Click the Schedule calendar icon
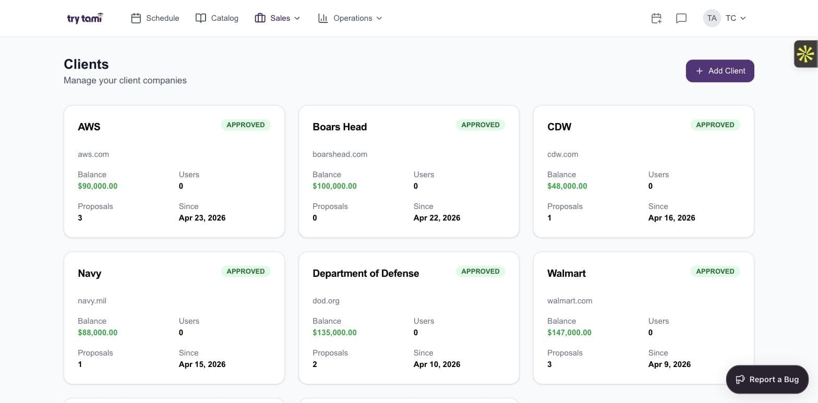 point(136,18)
